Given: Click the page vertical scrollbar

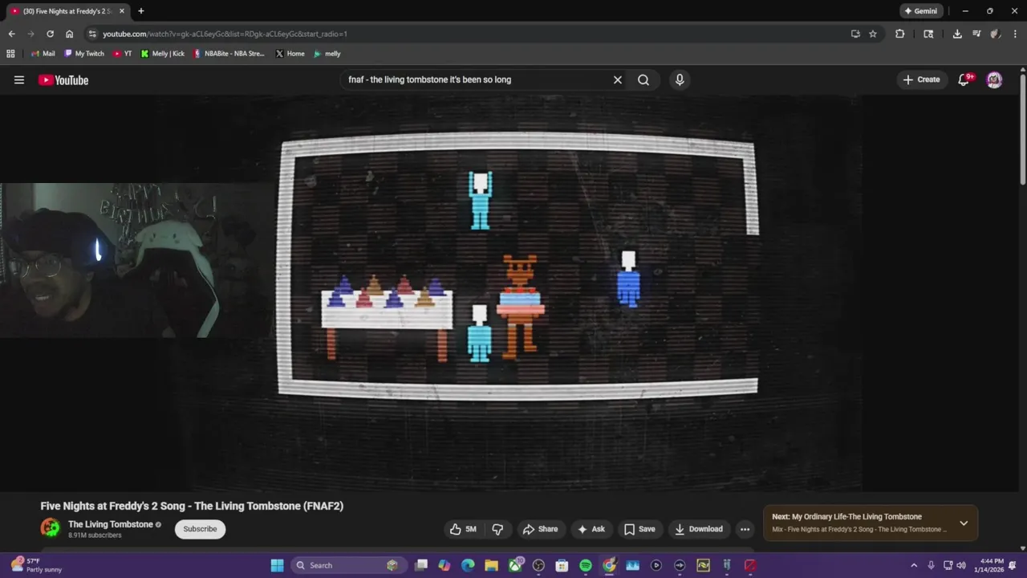Looking at the screenshot, I should click(1022, 128).
